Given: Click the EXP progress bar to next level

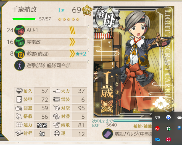Looking at the screenshot, I should coord(133,121).
